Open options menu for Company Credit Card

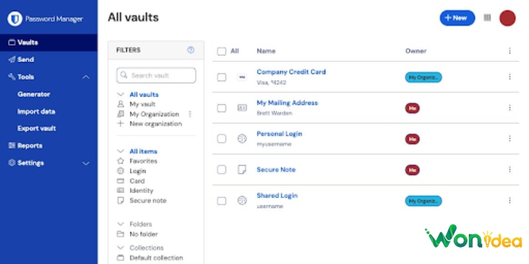(x=510, y=77)
